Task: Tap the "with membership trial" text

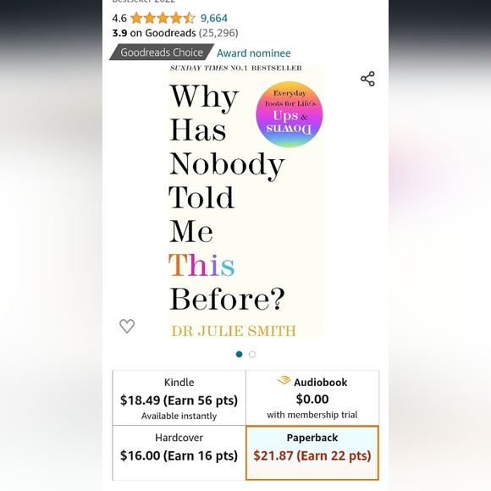Action: (312, 415)
